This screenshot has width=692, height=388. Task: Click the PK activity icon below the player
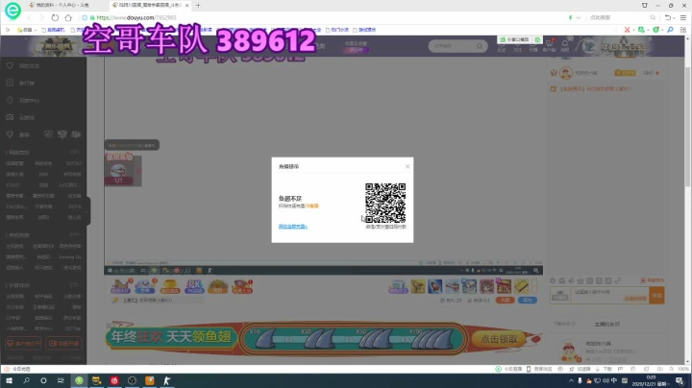(194, 286)
